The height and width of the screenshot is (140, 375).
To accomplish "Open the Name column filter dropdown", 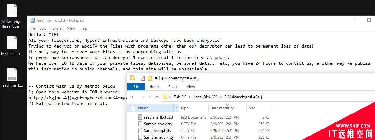I will click(176, 108).
